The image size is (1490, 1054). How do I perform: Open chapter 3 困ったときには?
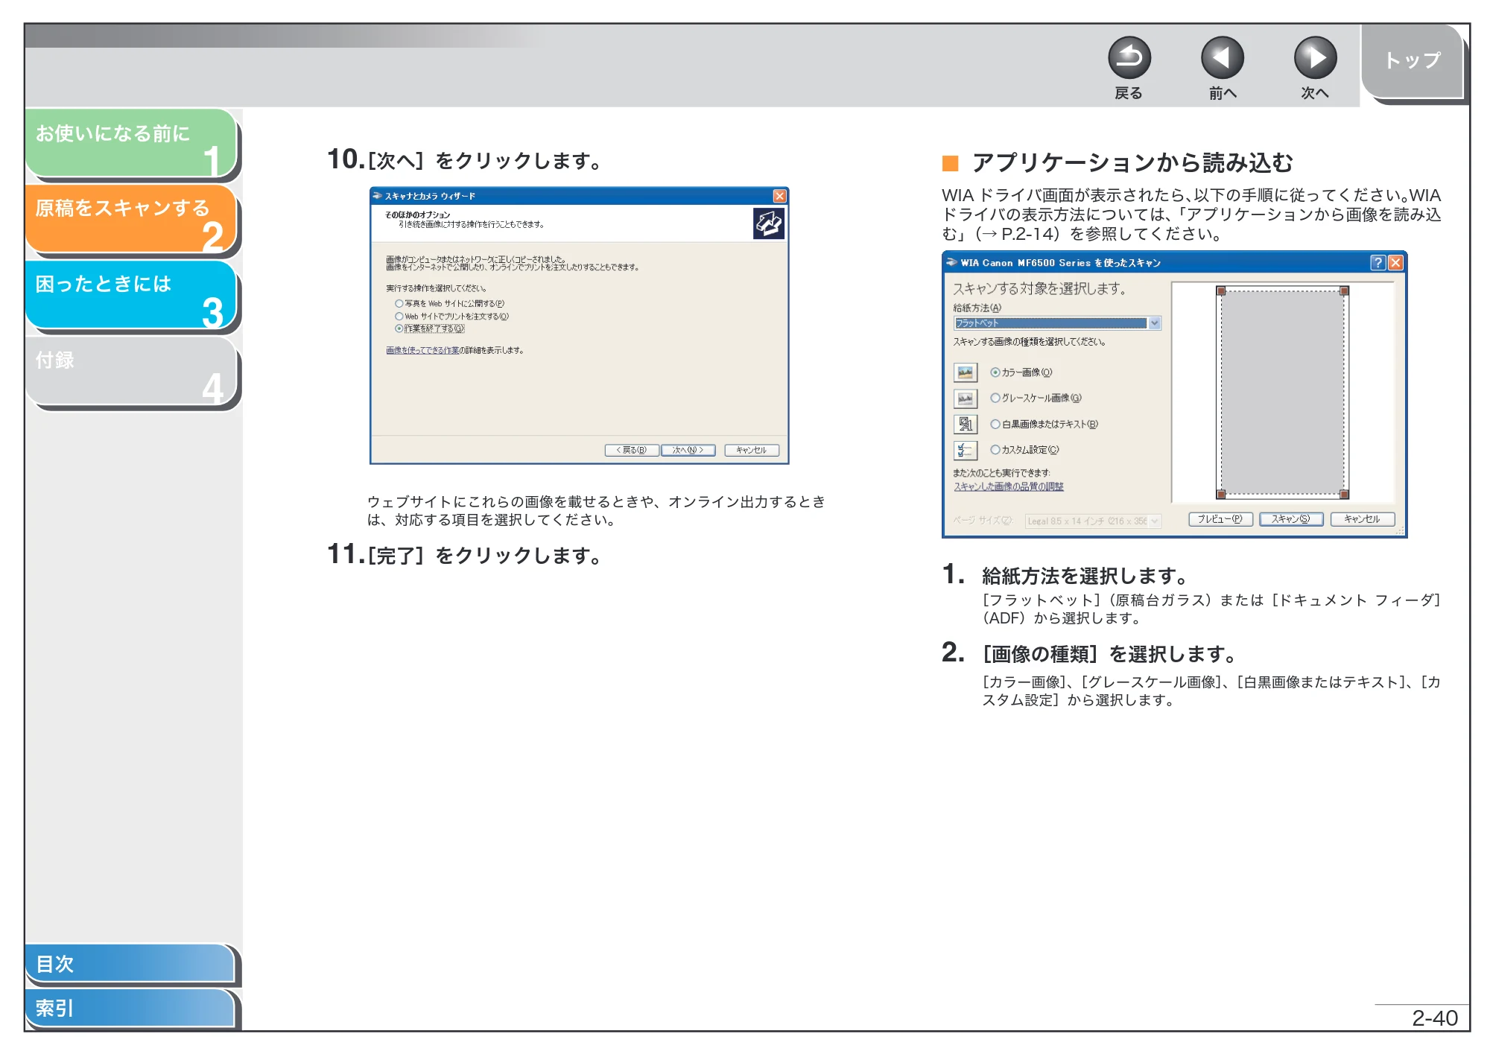pos(131,295)
